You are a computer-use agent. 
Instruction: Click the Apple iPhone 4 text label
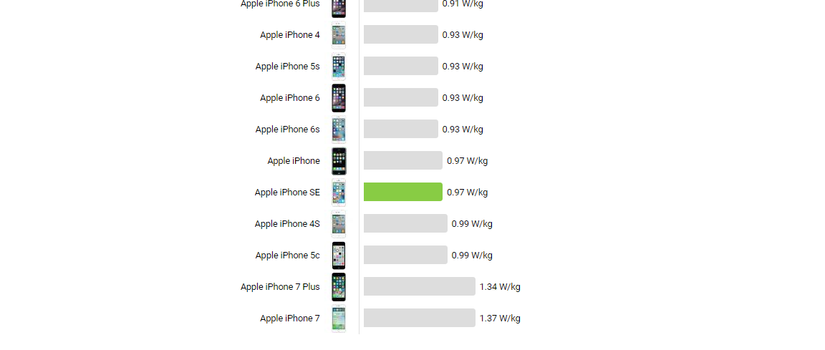pyautogui.click(x=290, y=35)
